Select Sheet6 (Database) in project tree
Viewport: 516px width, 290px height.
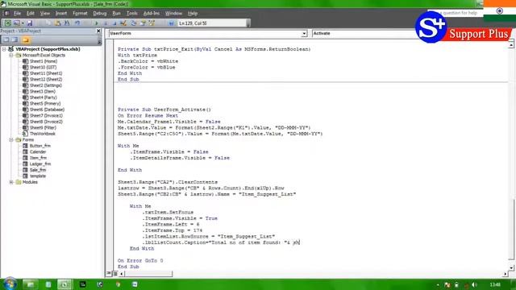[47, 110]
